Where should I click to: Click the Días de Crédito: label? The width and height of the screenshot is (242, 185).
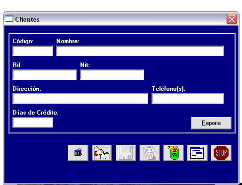pyautogui.click(x=35, y=113)
